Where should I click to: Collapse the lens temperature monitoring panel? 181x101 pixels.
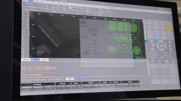54,84
